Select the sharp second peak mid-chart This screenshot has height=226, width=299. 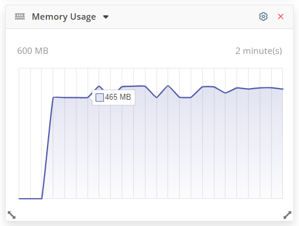point(168,86)
